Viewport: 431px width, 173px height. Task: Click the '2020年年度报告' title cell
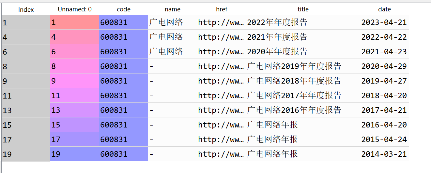coord(303,52)
